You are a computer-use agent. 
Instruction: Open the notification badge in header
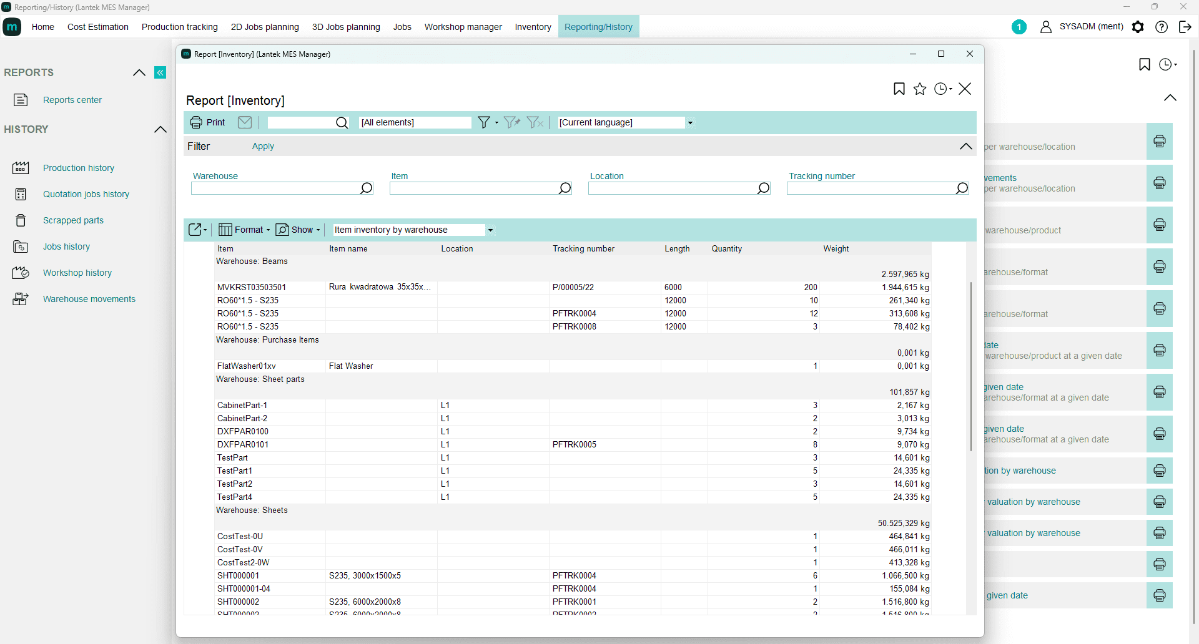coord(1019,27)
